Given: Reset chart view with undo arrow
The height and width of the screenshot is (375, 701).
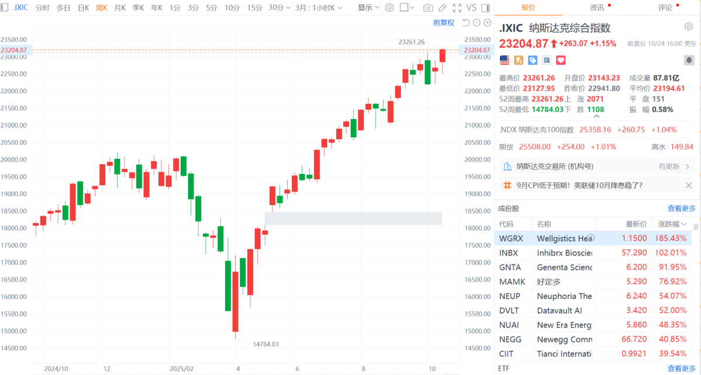Looking at the screenshot, I should click(465, 22).
